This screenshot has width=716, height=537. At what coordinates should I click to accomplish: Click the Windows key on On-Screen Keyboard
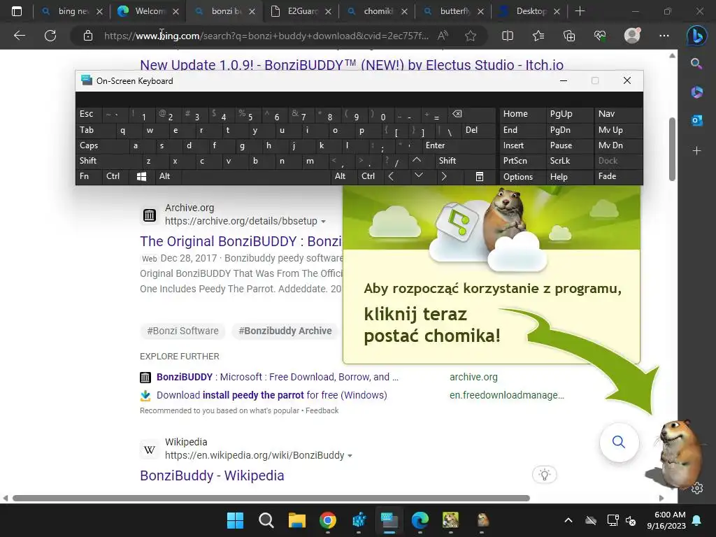point(141,176)
